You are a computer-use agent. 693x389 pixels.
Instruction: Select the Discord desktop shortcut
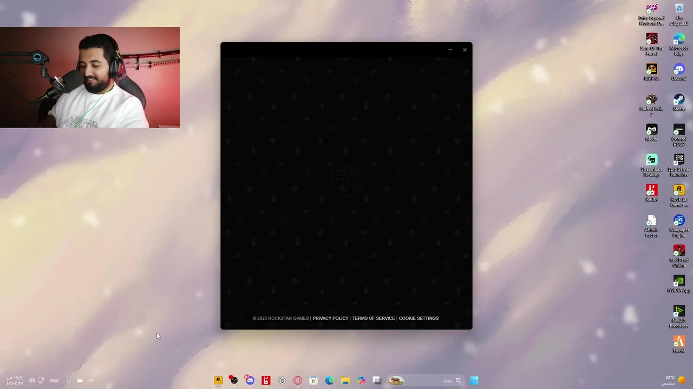coord(679,72)
